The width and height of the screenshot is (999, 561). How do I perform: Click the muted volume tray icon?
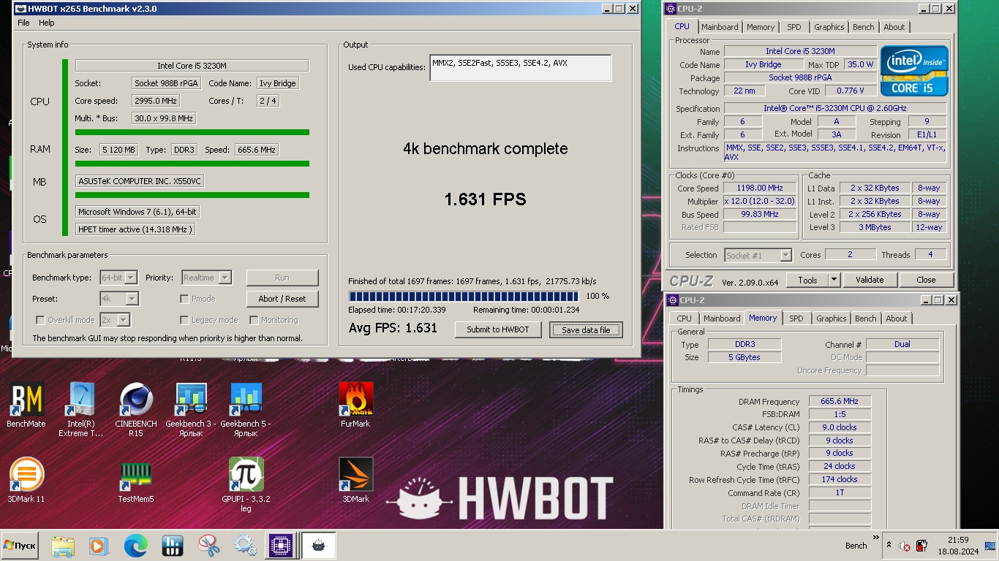(905, 546)
